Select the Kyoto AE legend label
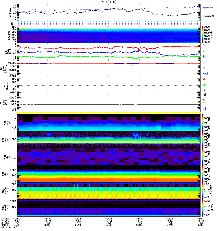This screenshot has height=231, width=217. (208, 8)
